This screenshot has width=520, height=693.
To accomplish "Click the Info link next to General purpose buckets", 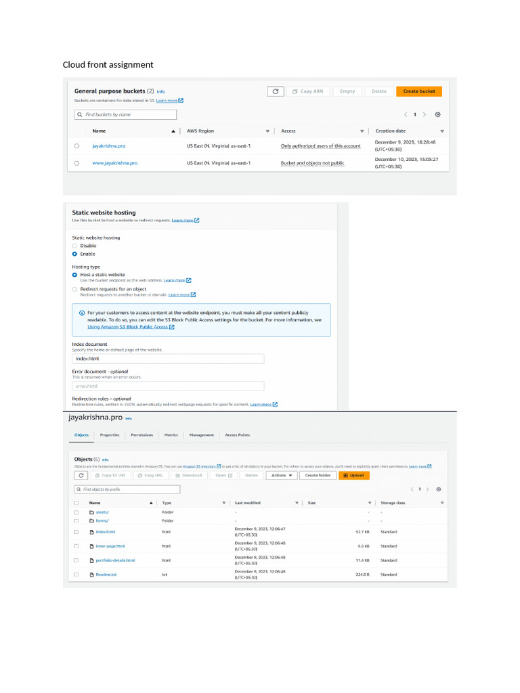I will (160, 92).
